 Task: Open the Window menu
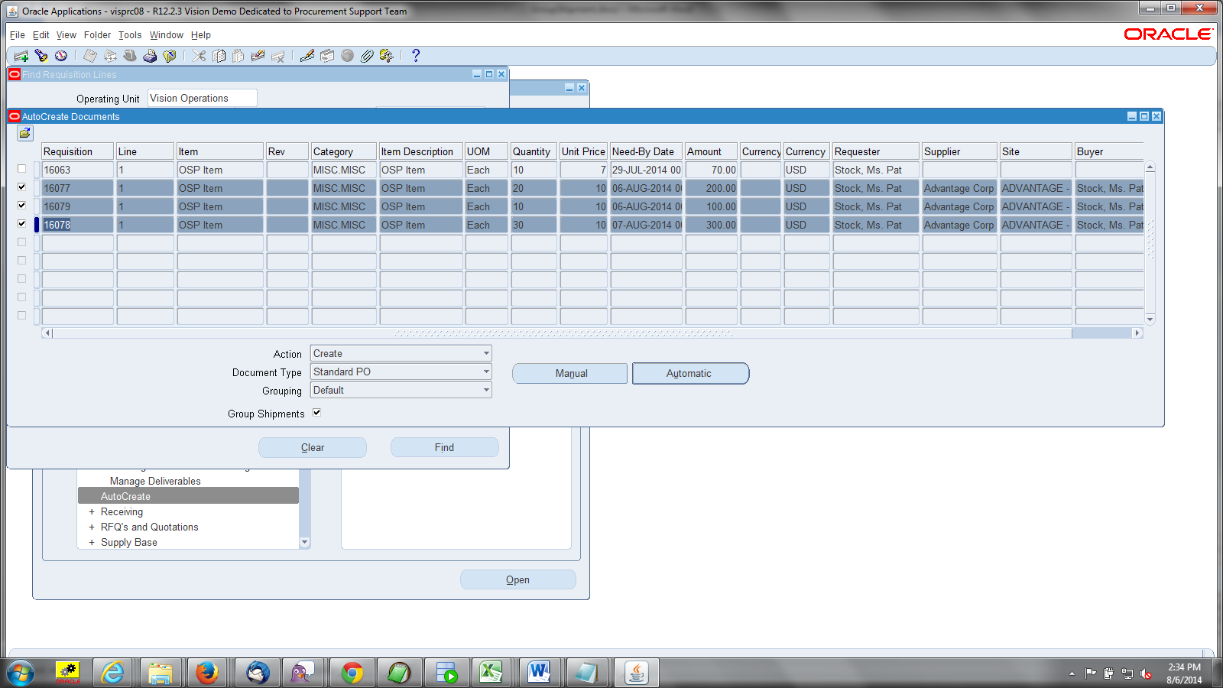tap(167, 35)
